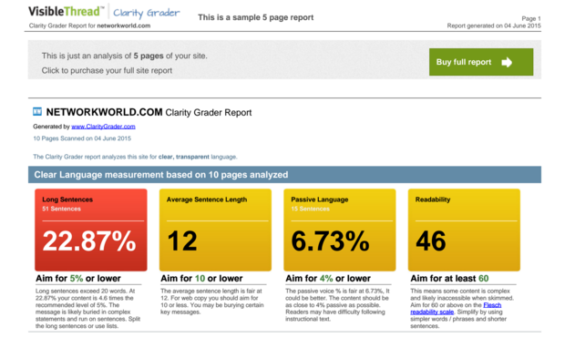This screenshot has height=348, width=565.
Task: Click Aim for at least 60 heading
Action: click(x=449, y=279)
